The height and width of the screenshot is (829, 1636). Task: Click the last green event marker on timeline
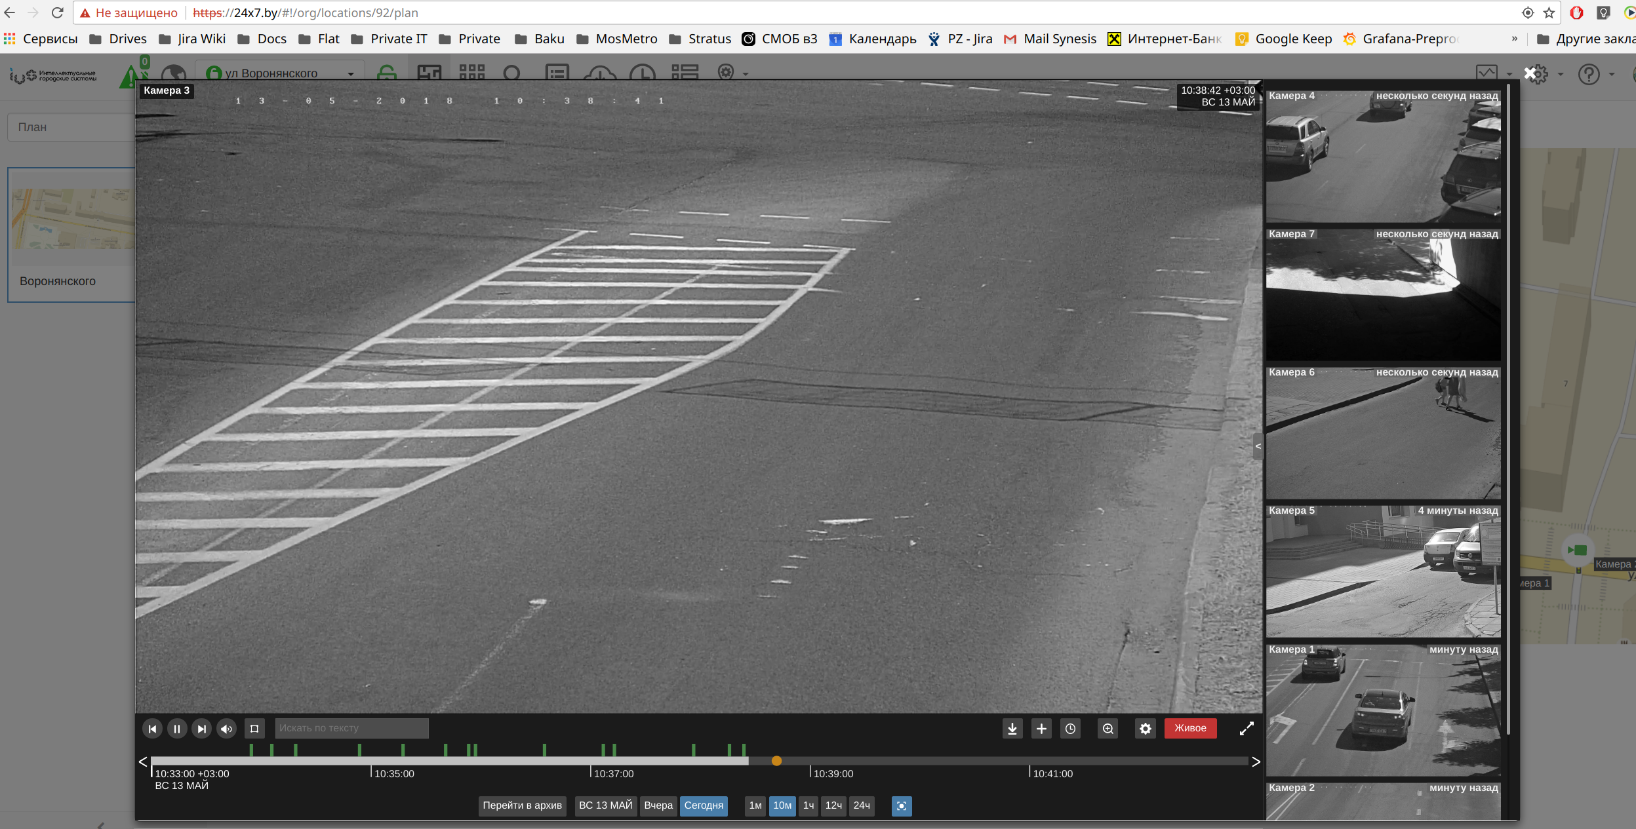pos(744,750)
